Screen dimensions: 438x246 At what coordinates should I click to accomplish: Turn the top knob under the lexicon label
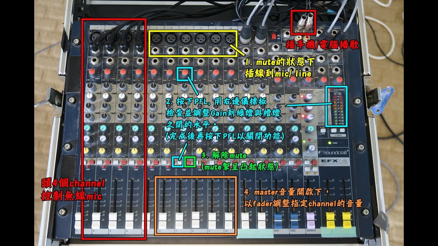click(309, 97)
